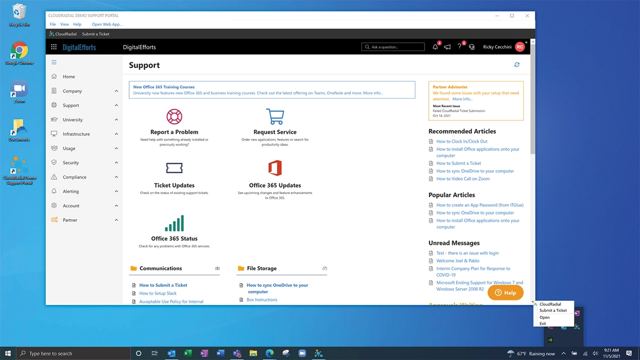640x360 pixels.
Task: Open the weather widget showing 67°F
Action: click(531, 353)
